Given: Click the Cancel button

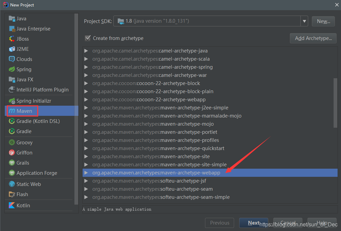Looking at the screenshot, I should tap(288, 223).
